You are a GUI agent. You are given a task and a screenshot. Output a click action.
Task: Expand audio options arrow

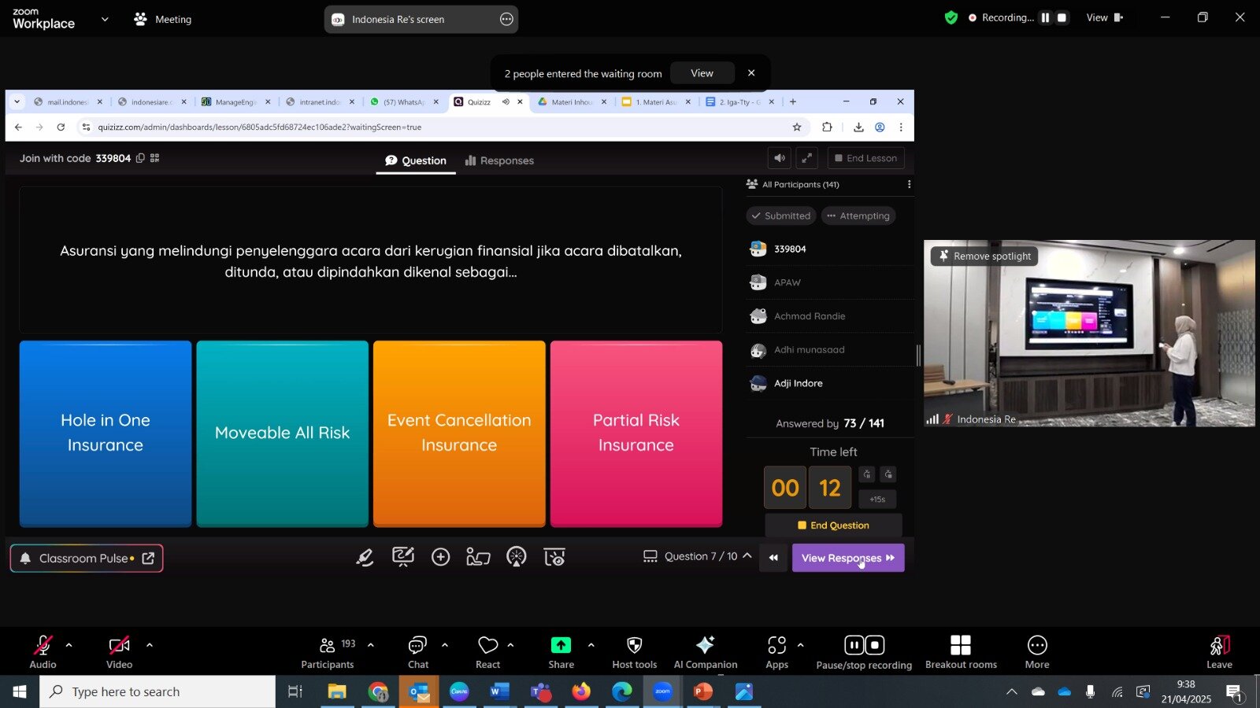[69, 645]
